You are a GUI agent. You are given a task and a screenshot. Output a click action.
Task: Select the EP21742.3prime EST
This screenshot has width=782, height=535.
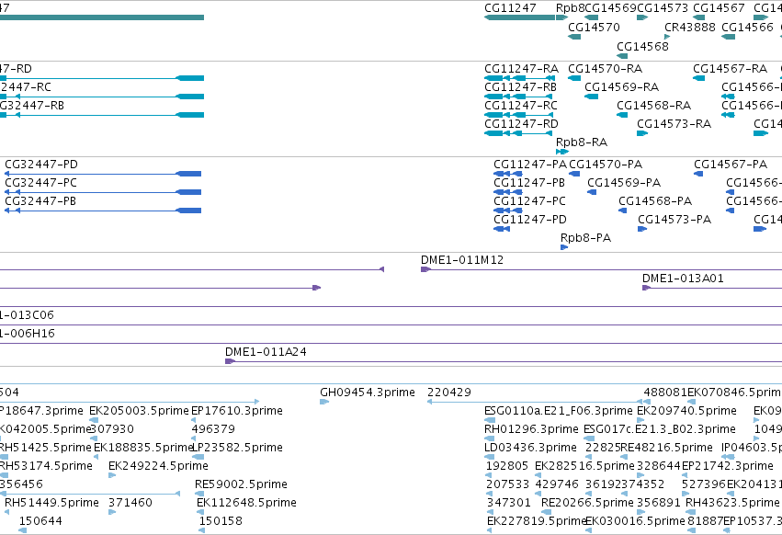point(728,466)
